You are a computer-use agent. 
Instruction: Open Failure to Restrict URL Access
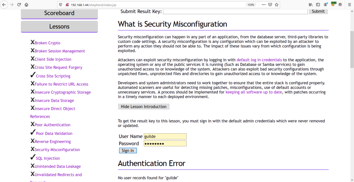tap(61, 84)
